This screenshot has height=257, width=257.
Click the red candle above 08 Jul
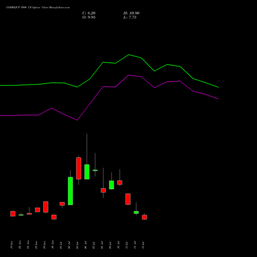click(x=103, y=190)
